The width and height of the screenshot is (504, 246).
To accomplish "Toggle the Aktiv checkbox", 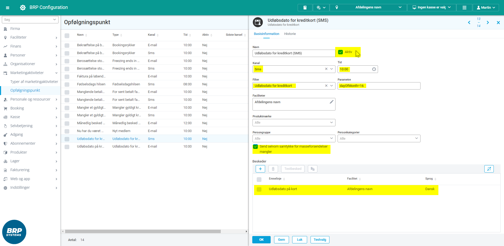I will tap(340, 52).
